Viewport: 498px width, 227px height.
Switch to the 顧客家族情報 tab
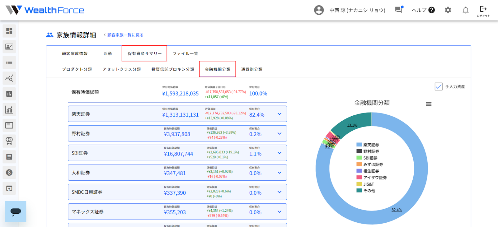coord(75,53)
